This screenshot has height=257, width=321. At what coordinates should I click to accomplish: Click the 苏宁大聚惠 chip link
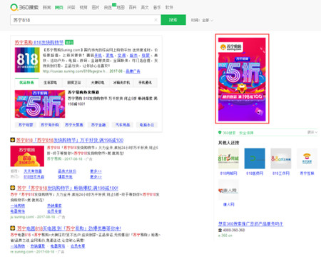click(x=74, y=125)
